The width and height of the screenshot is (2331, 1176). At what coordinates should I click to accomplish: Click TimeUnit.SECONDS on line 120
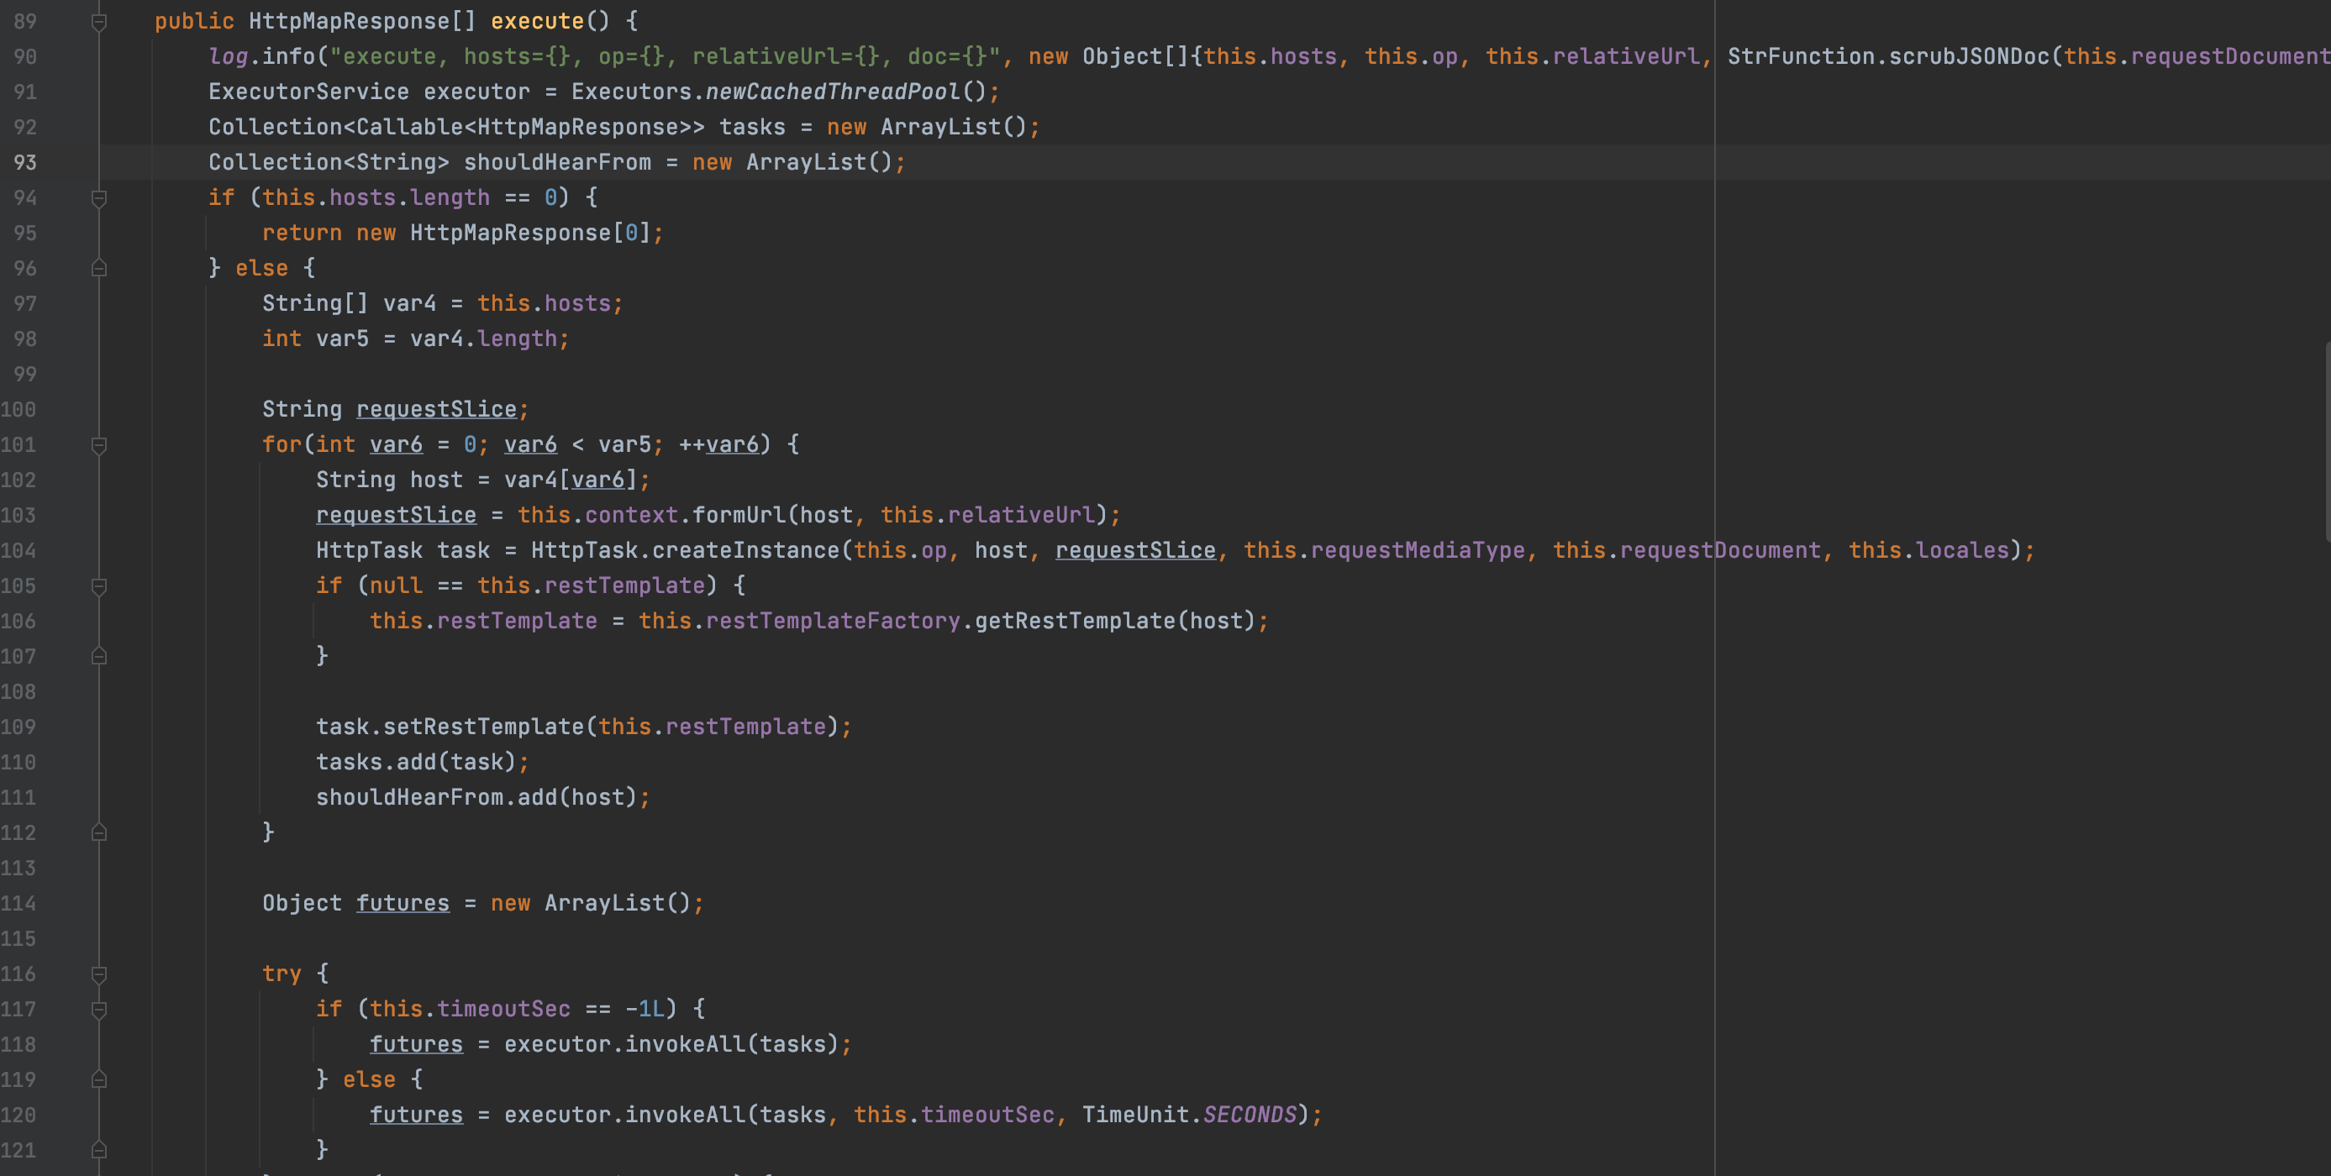tap(1190, 1116)
